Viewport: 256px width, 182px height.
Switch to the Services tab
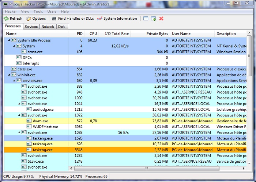tap(31, 27)
